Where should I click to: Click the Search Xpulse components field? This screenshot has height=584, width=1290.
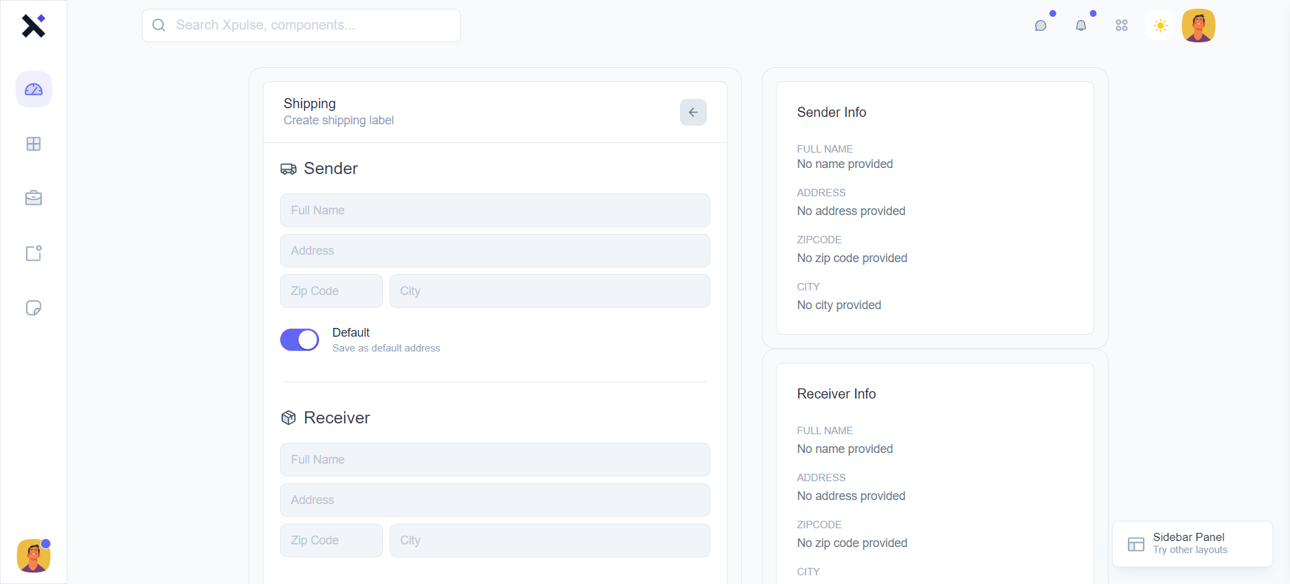point(301,25)
